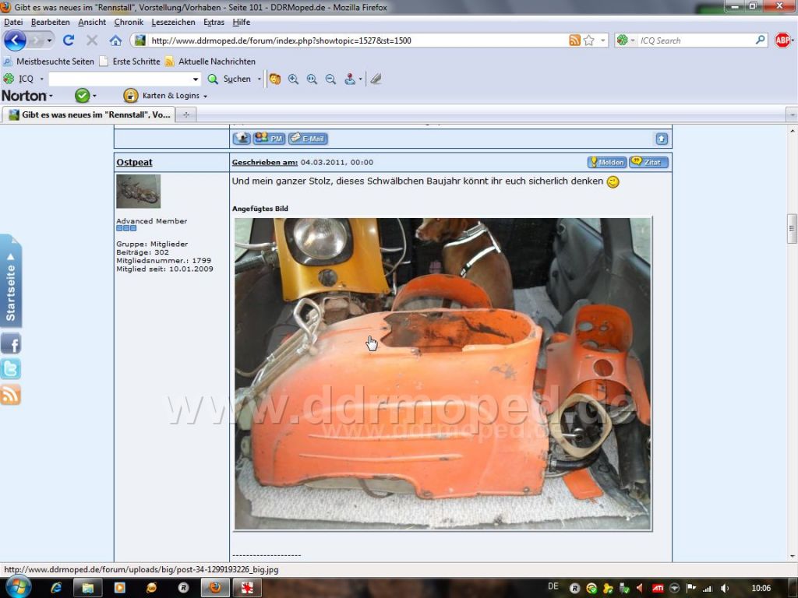Bookmark this page with the star icon
The height and width of the screenshot is (598, 798).
(589, 40)
